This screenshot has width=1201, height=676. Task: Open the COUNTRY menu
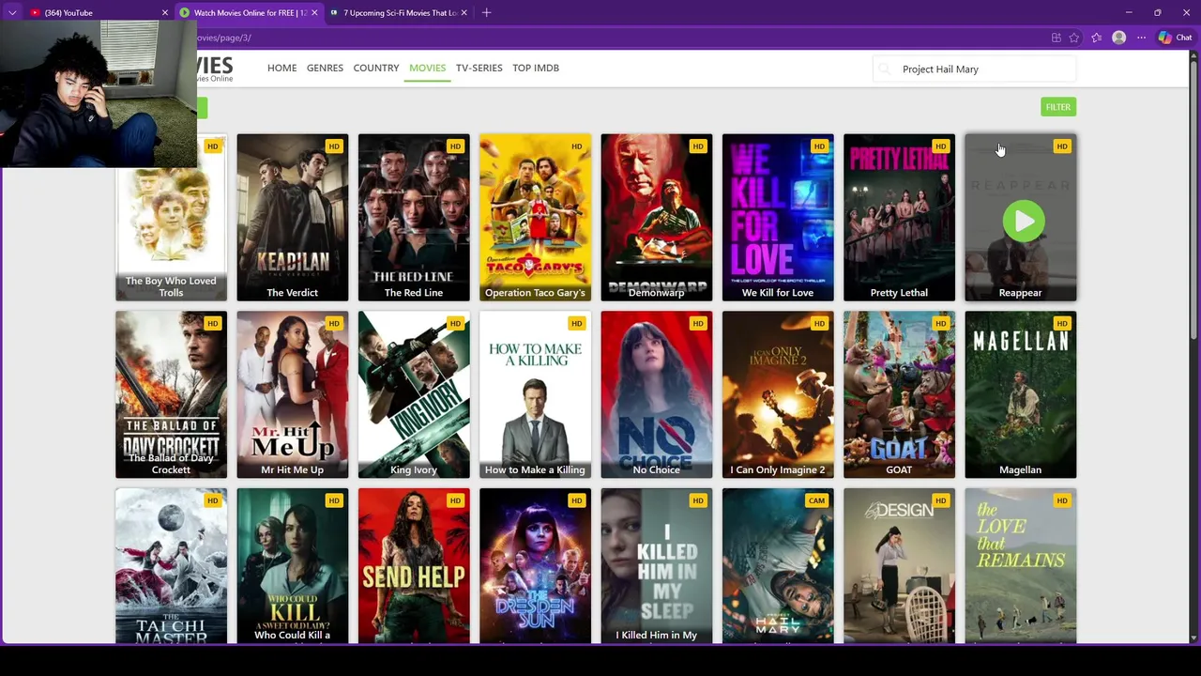(376, 68)
